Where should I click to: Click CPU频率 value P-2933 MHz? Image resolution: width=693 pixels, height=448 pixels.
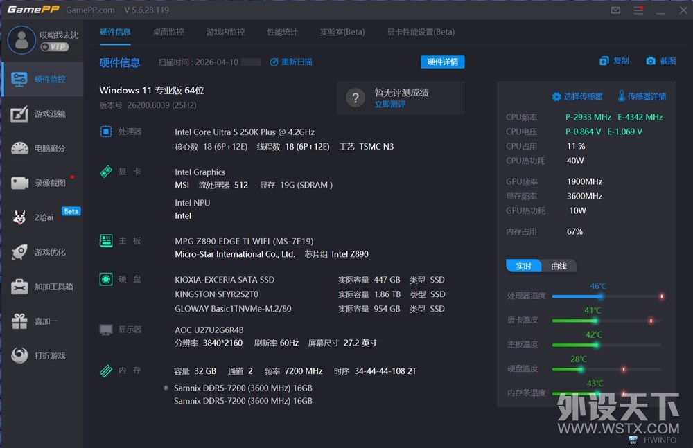[x=588, y=117]
